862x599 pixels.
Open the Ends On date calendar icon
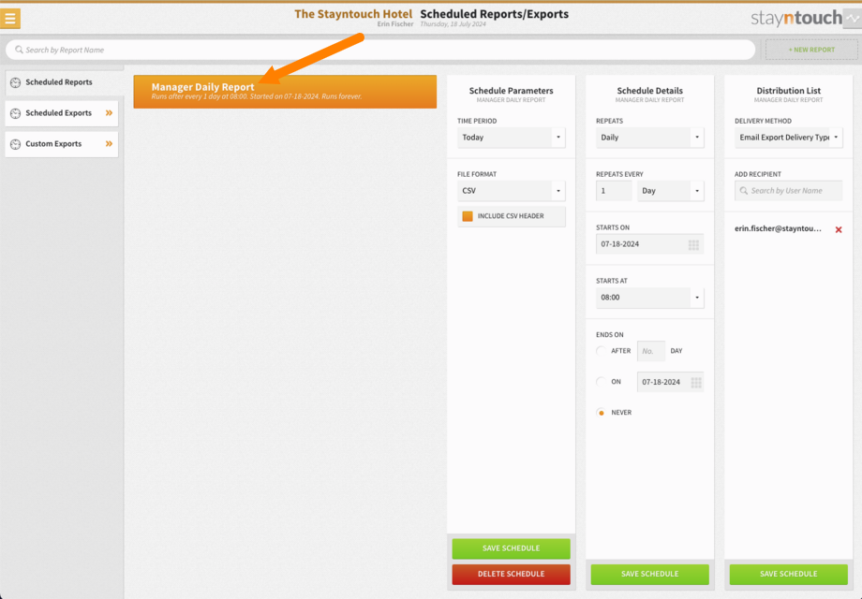click(x=696, y=382)
